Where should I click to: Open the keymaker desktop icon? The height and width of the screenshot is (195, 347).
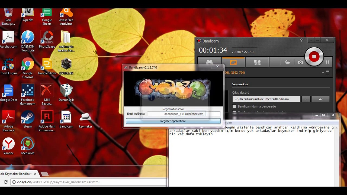85,119
